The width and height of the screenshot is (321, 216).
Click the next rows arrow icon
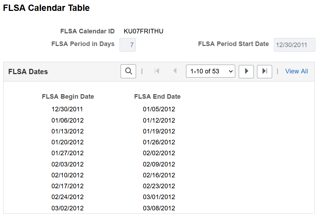pos(246,71)
